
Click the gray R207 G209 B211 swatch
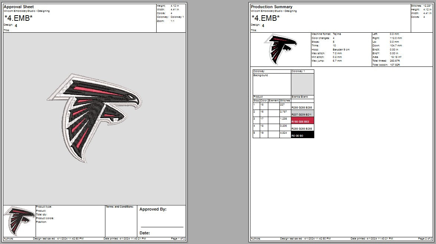tap(301, 114)
